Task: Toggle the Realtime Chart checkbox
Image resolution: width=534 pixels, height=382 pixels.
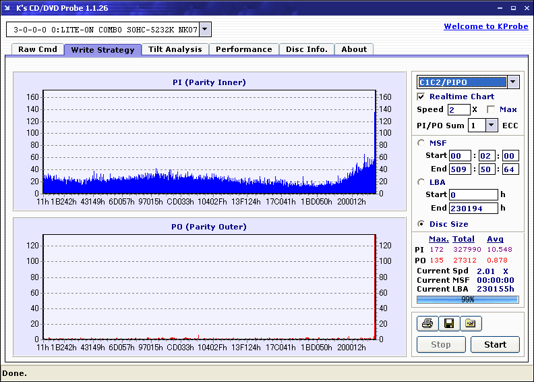Action: coord(421,97)
